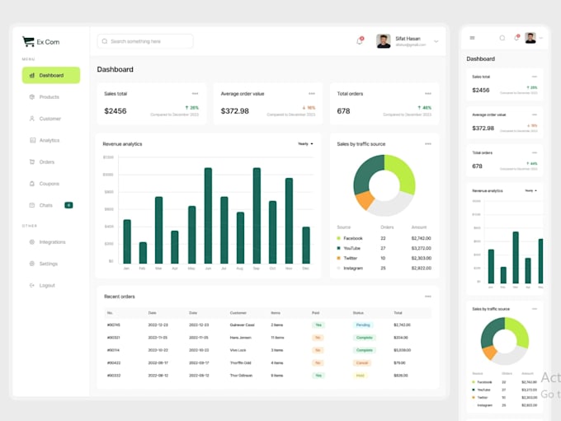Screen dimensions: 561x421
Task: Click the light green Facebook segment of donut chart
Action: 403,174
